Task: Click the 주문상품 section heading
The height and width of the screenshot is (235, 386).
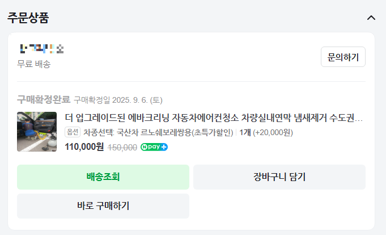Action: point(28,18)
